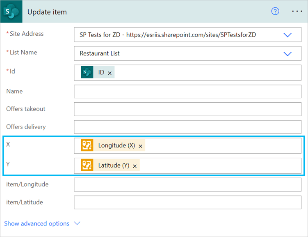308x237 pixels.
Task: Click the item/Longitude input field
Action: [187, 185]
